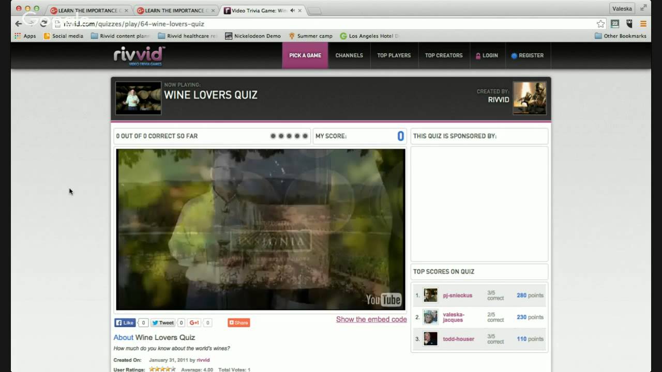The height and width of the screenshot is (372, 662).
Task: Click the 110 points score text
Action: coord(530,339)
